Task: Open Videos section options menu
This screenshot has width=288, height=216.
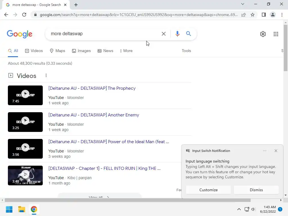Action: point(46,75)
